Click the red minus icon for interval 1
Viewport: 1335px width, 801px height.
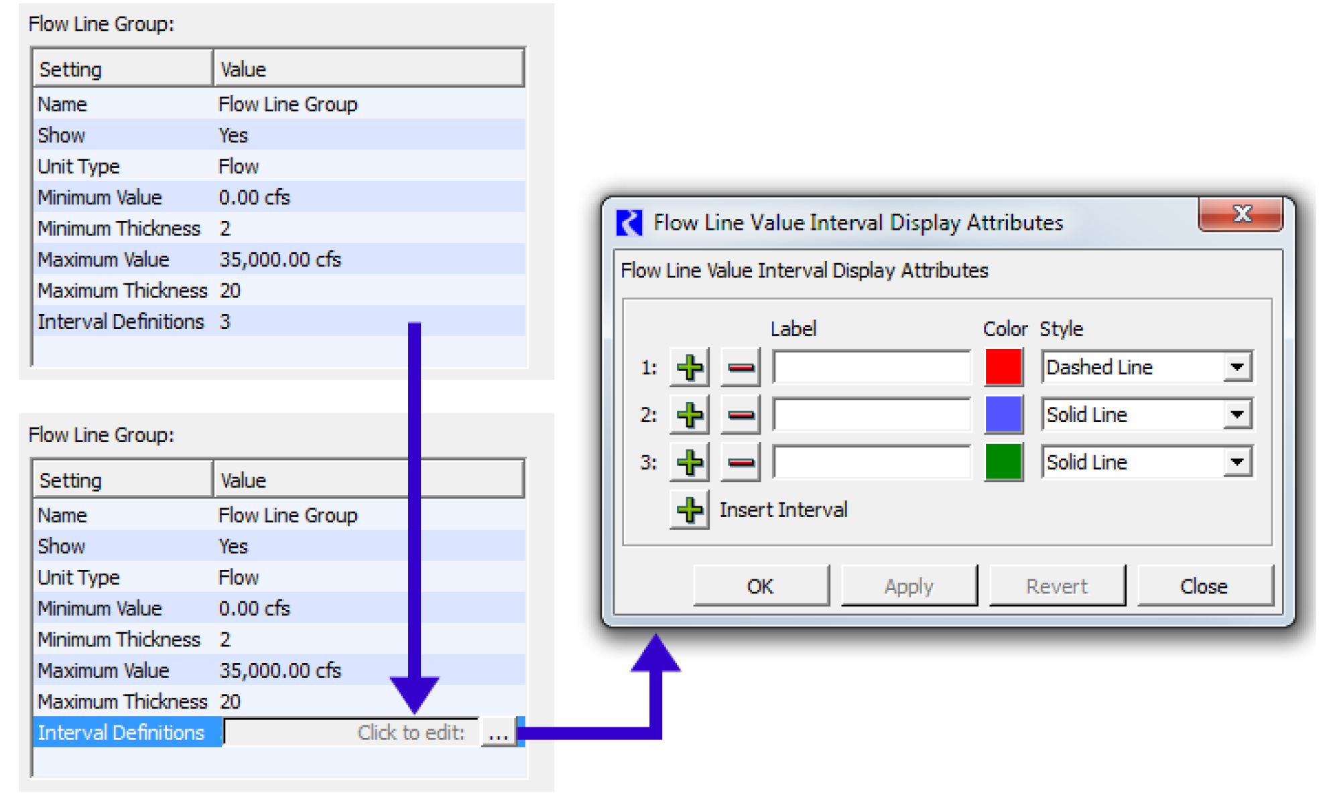click(740, 368)
